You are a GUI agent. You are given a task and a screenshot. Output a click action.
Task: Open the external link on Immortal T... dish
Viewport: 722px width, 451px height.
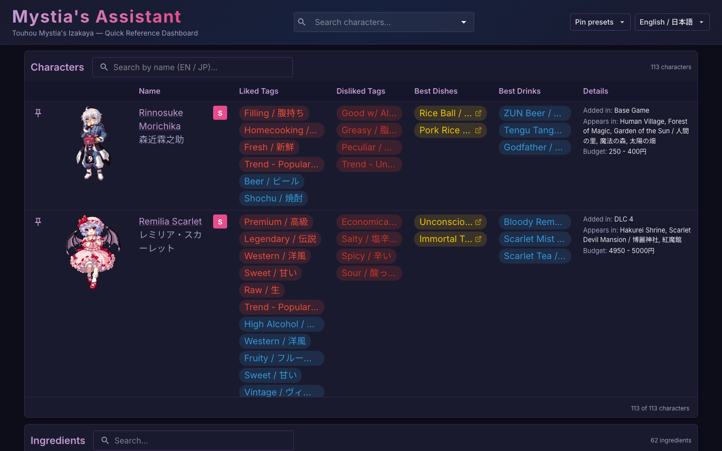[x=478, y=239]
